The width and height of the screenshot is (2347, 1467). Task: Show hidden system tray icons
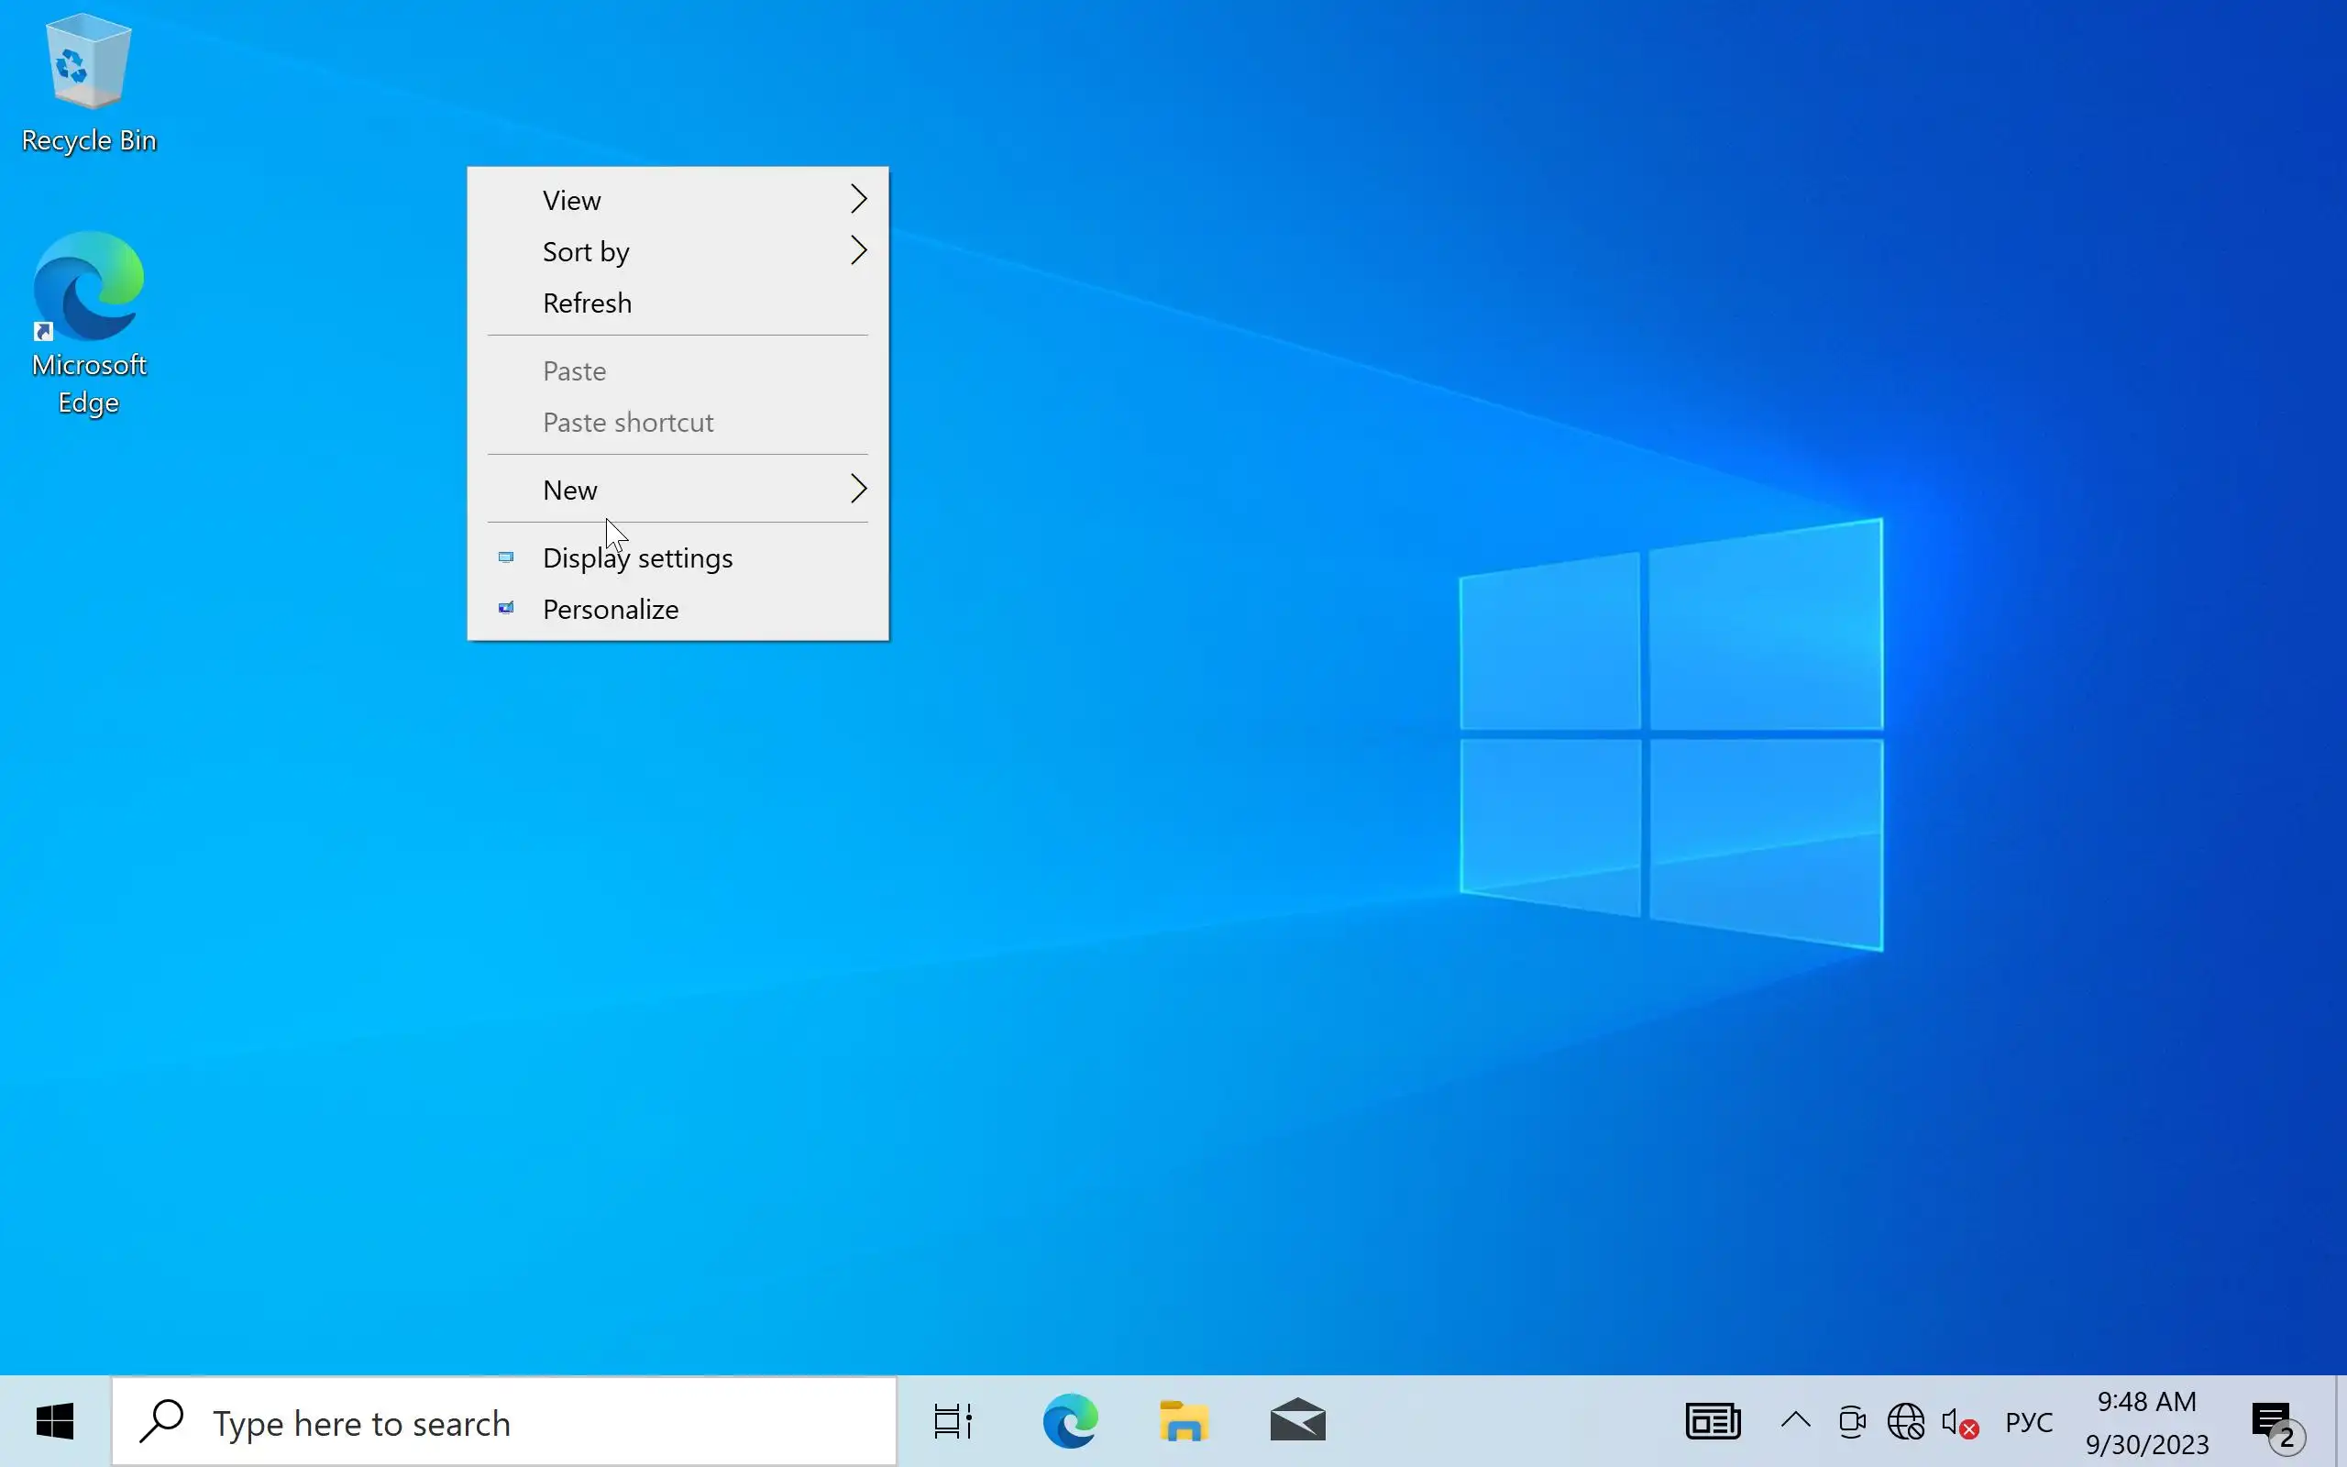pyautogui.click(x=1795, y=1421)
